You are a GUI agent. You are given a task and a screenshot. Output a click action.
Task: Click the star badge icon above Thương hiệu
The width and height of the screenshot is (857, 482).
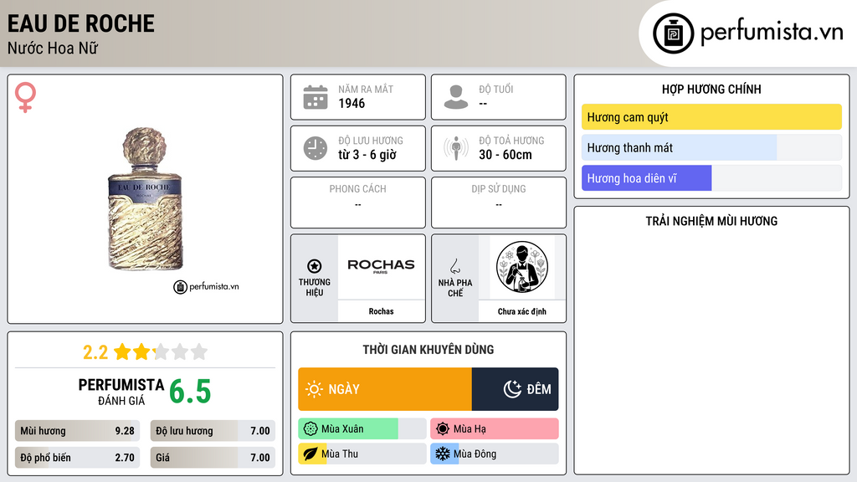point(315,266)
